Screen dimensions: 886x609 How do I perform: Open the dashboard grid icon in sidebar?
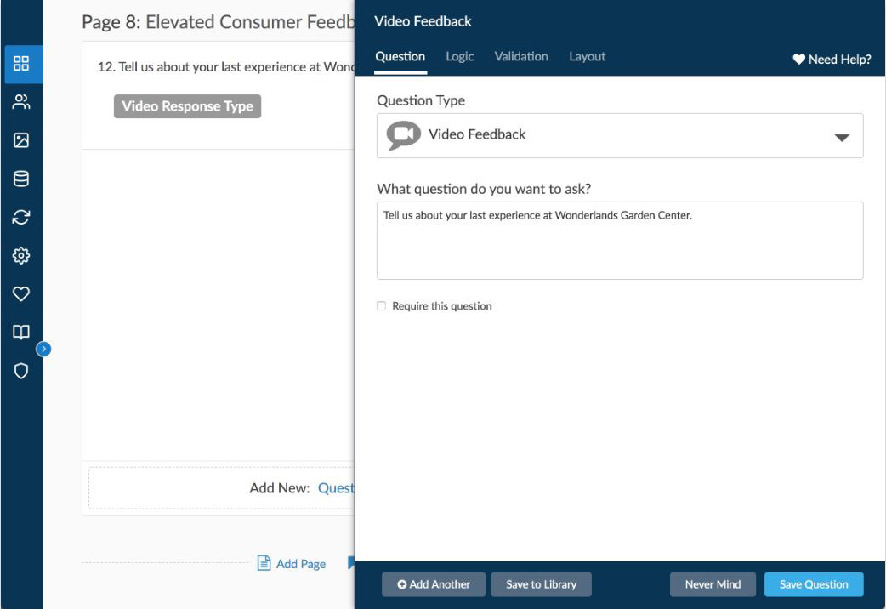click(21, 65)
